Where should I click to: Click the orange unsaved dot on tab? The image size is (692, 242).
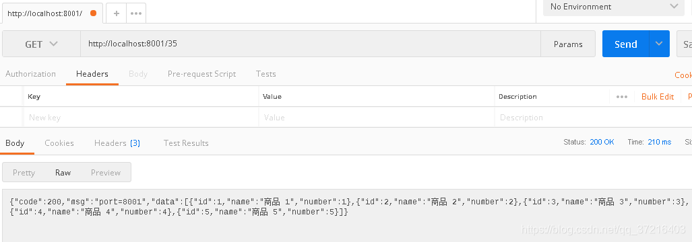click(x=93, y=13)
